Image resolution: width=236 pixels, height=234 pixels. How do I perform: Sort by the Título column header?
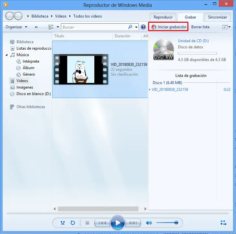82,36
